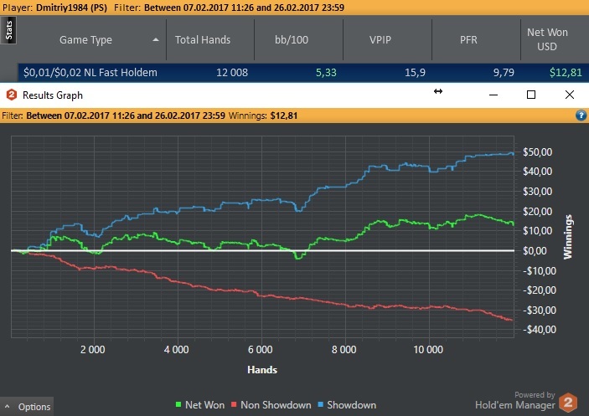Sort by PFR column header

[x=468, y=40]
